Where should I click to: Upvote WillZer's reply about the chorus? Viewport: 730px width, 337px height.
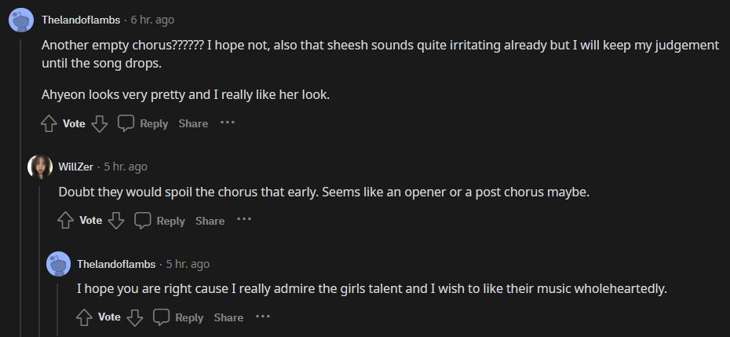[x=66, y=221]
